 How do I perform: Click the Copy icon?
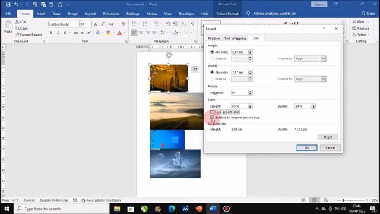tap(17, 28)
